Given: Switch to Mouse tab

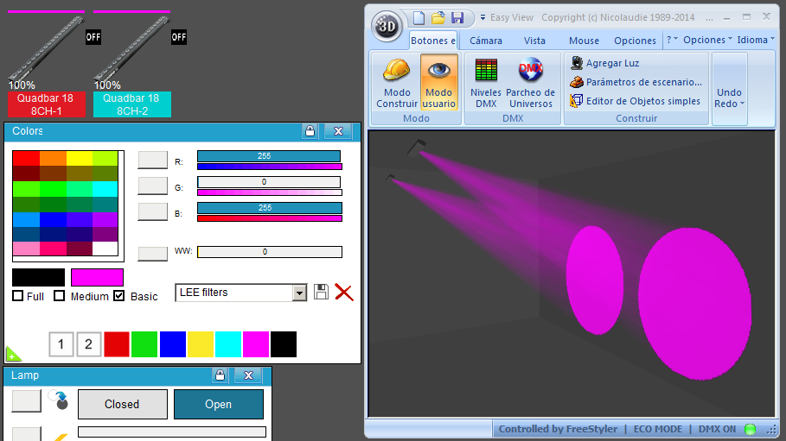Looking at the screenshot, I should 584,41.
